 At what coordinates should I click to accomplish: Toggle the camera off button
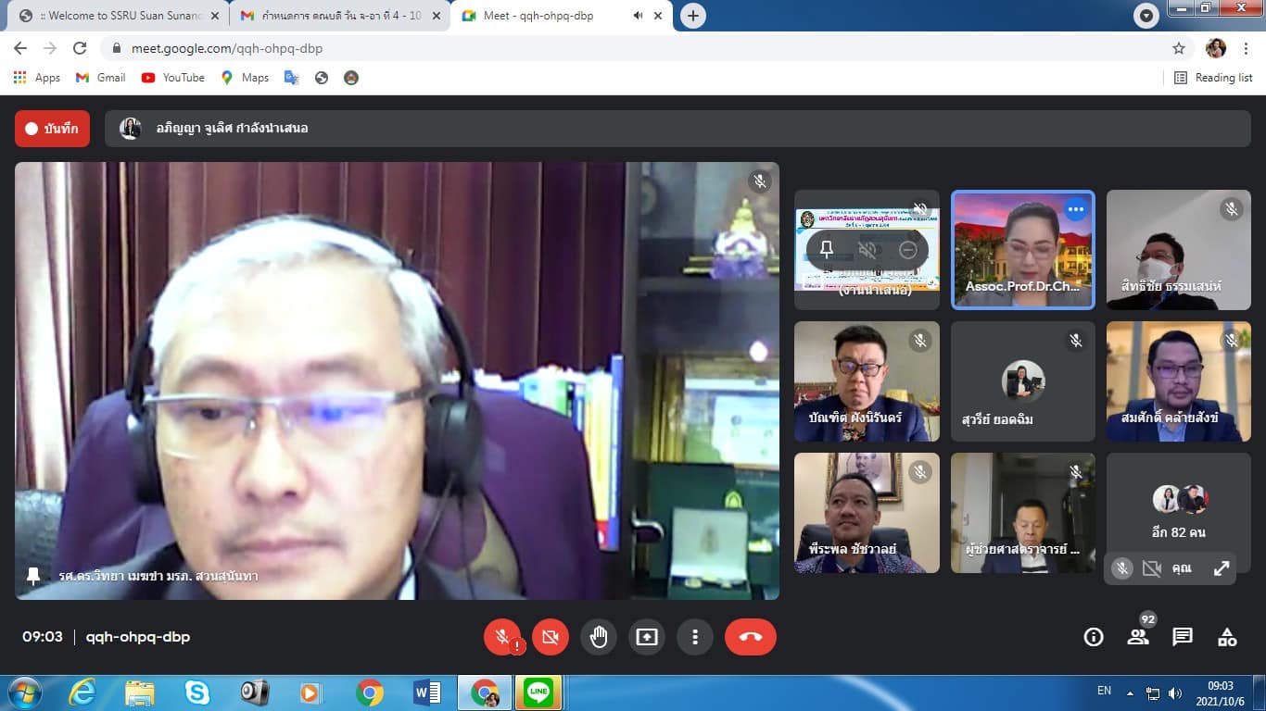[x=551, y=637]
